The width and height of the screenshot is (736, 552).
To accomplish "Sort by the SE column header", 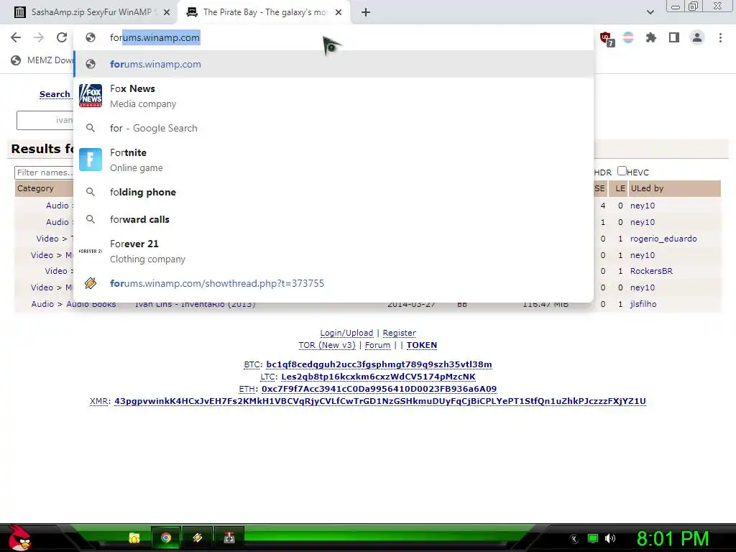I will coord(600,188).
